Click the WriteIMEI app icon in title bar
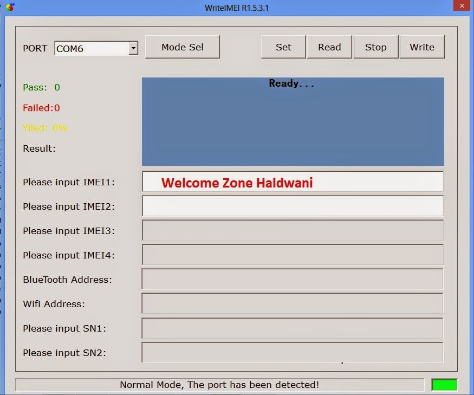 click(x=10, y=7)
